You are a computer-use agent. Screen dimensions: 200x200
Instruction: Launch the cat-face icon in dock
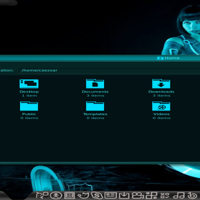[x=83, y=195]
